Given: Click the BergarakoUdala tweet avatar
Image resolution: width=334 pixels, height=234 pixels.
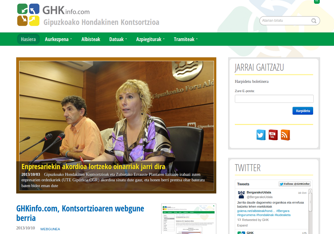Looking at the screenshot, I should pos(241,195).
